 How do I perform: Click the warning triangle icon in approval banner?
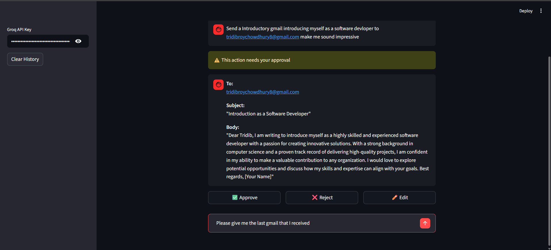pyautogui.click(x=217, y=60)
